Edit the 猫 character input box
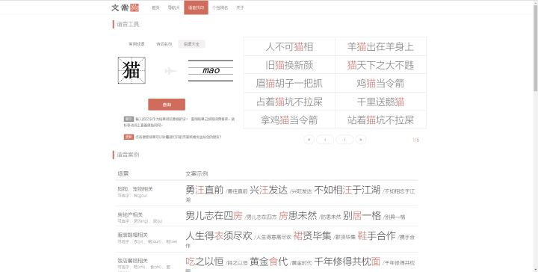This screenshot has height=272, width=538. [132, 70]
